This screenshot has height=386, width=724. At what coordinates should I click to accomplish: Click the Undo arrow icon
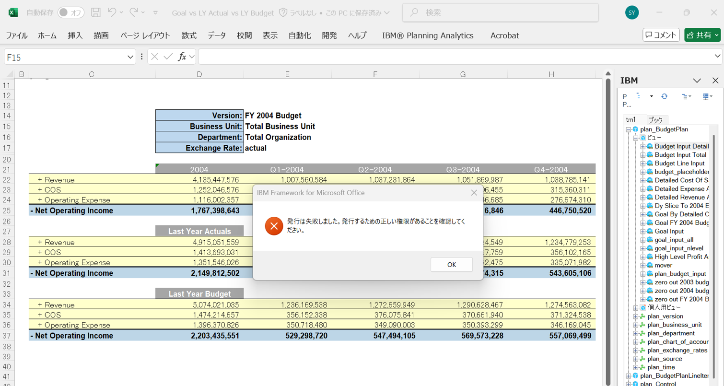(x=111, y=12)
